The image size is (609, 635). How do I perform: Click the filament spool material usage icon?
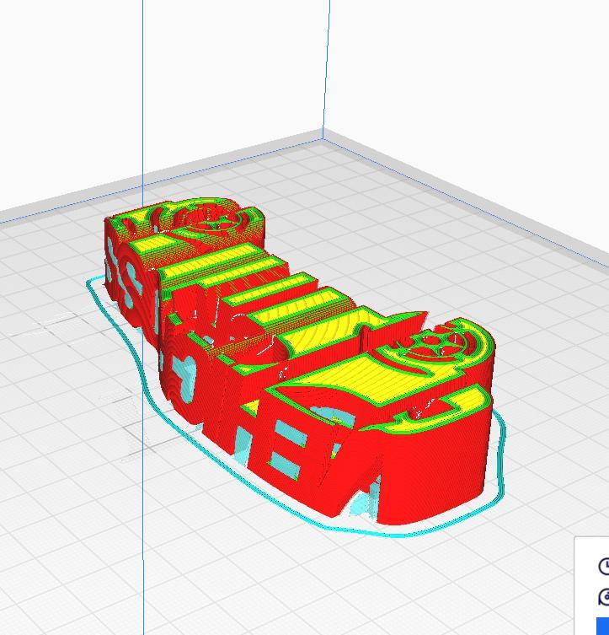point(604,597)
